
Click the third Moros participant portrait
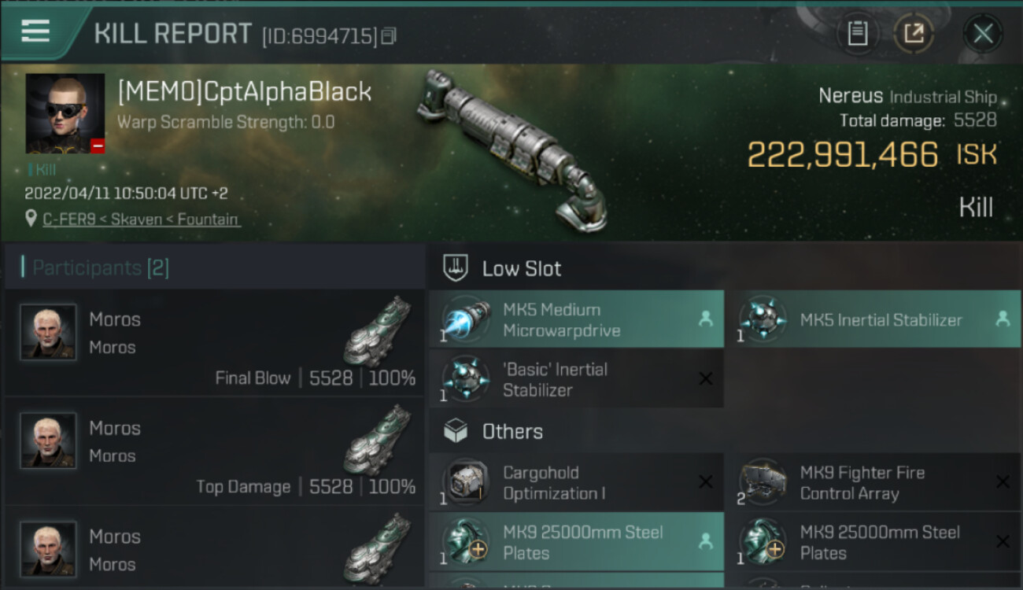coord(48,549)
